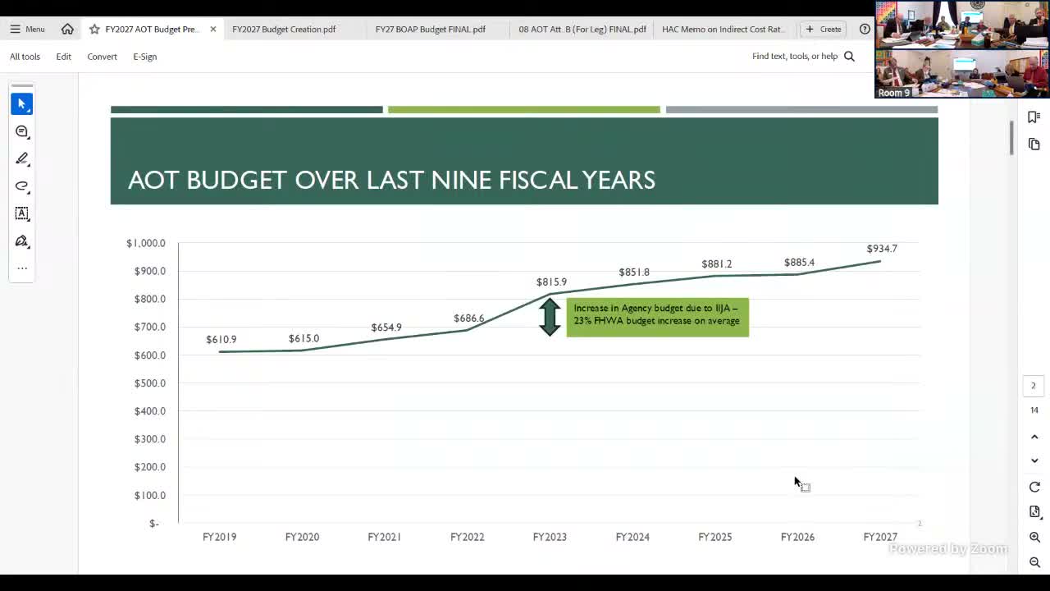The image size is (1050, 591).
Task: Open the hamburger Menu in Acrobat
Action: [27, 29]
